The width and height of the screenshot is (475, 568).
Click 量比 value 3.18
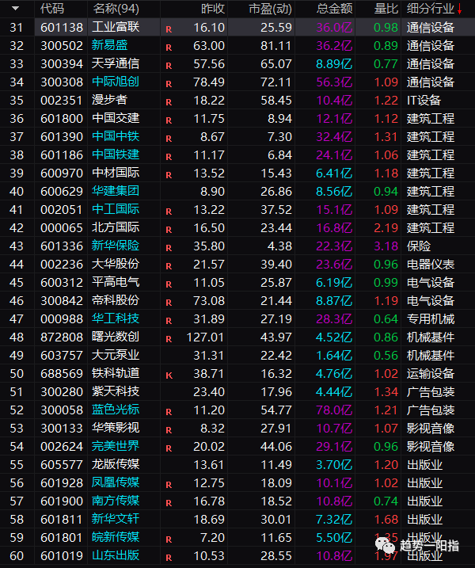386,246
